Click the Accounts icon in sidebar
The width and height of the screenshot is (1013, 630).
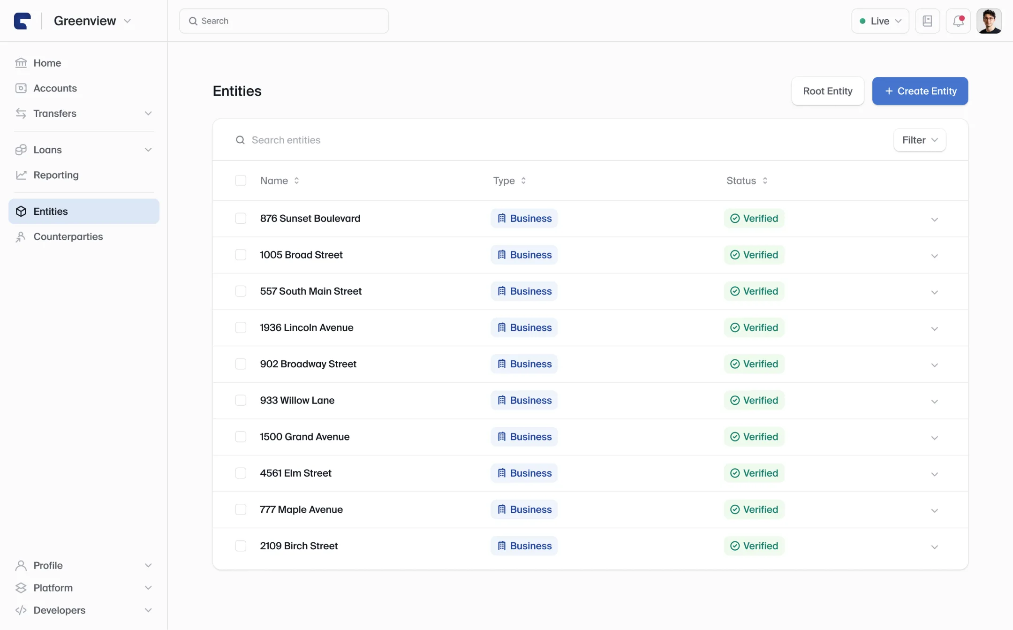pyautogui.click(x=21, y=88)
